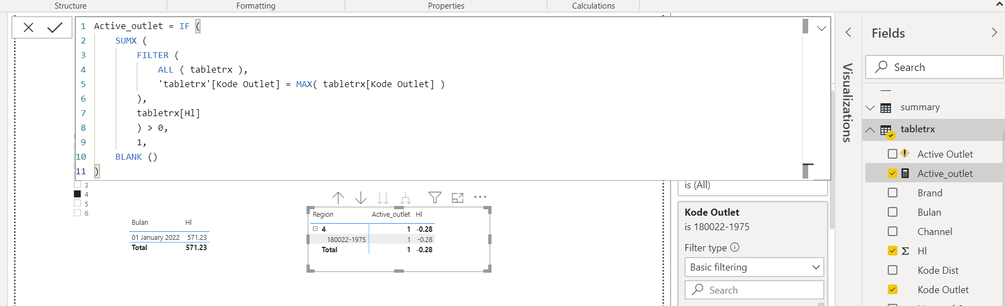Expand the Fields pane chevron
The image size is (1005, 306).
coord(994,33)
